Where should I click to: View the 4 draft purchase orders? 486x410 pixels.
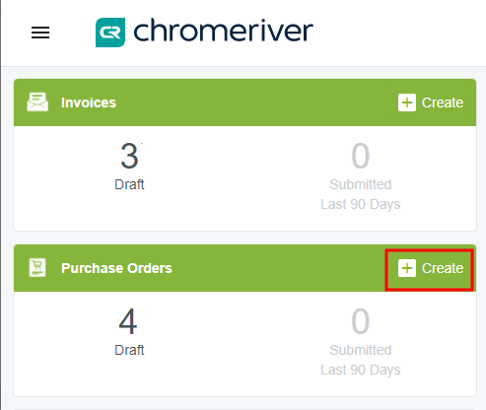[x=128, y=321]
